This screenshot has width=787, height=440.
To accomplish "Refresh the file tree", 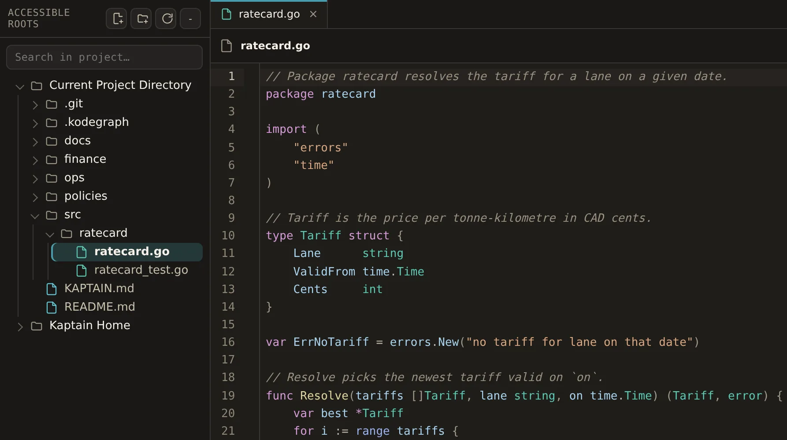I will (x=166, y=18).
